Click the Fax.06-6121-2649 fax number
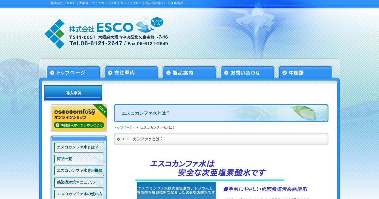This screenshot has height=199, width=379. pyautogui.click(x=148, y=44)
